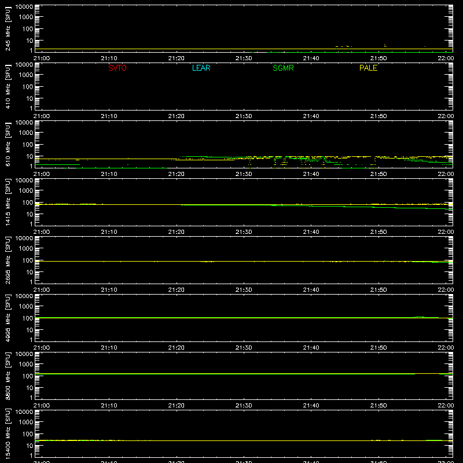
Task: Click the yellow PALE station label
Action: point(368,68)
